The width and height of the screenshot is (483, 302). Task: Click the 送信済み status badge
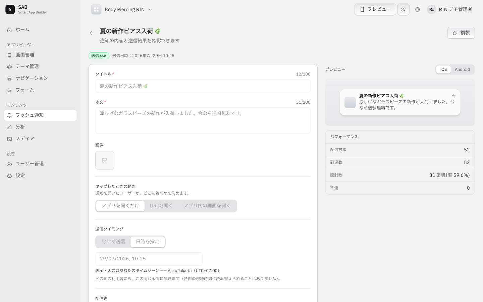(99, 56)
